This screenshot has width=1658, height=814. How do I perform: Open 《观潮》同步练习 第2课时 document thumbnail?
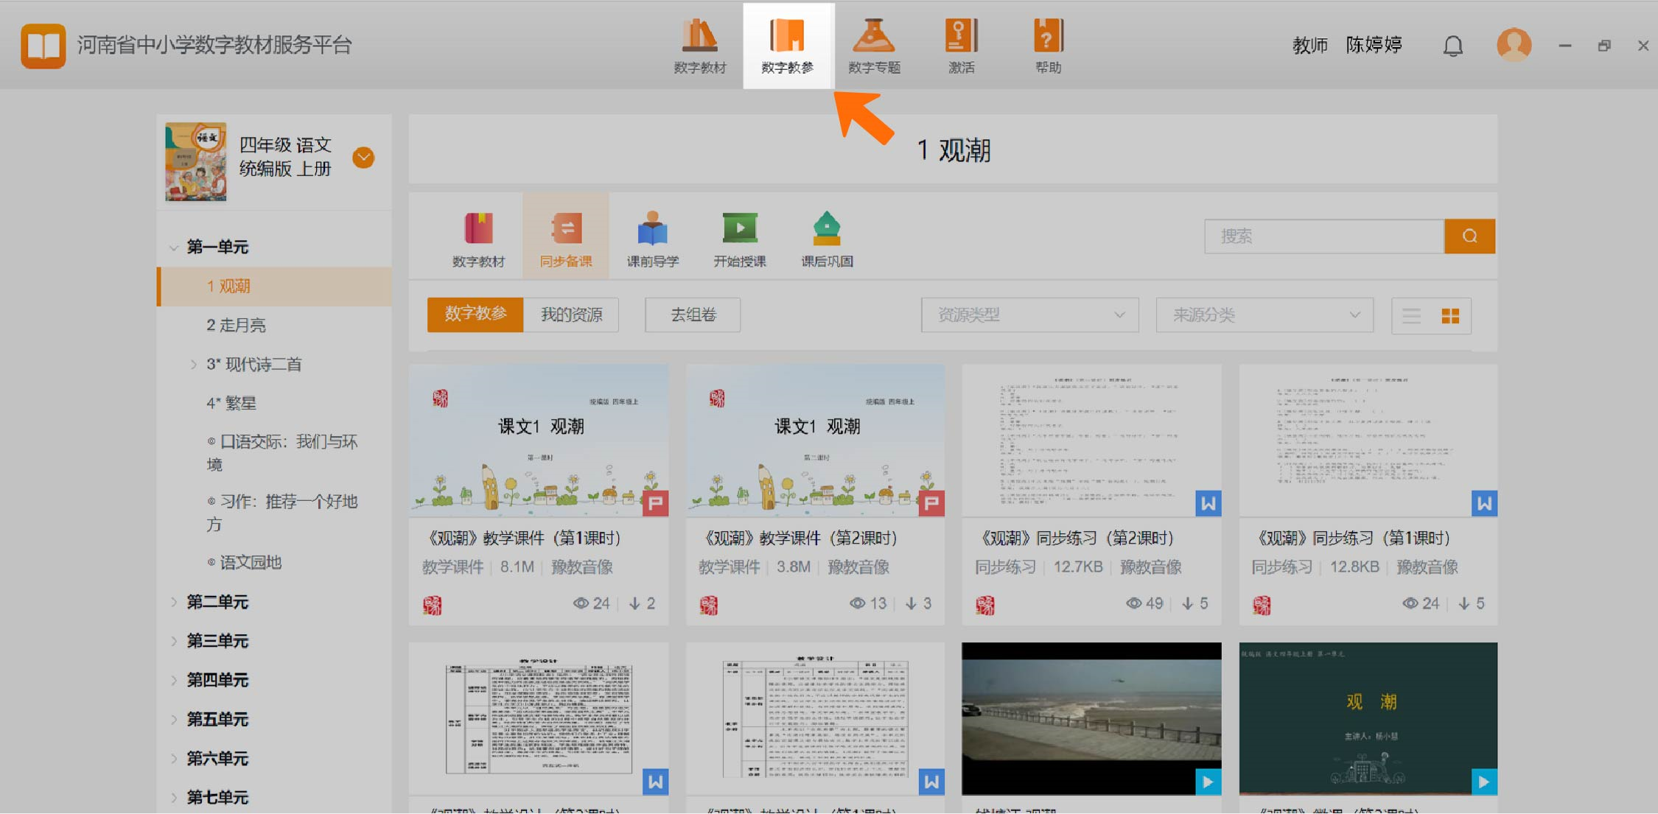pyautogui.click(x=1091, y=440)
